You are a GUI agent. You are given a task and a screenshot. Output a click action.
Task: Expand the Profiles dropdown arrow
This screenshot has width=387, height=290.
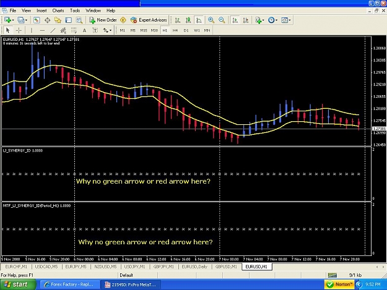pyautogui.click(x=26, y=20)
